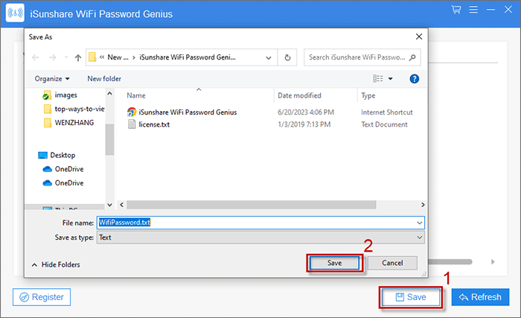Click the search magnifier icon
521x318 pixels.
[x=412, y=57]
